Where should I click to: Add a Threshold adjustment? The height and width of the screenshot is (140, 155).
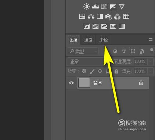[x=104, y=26]
